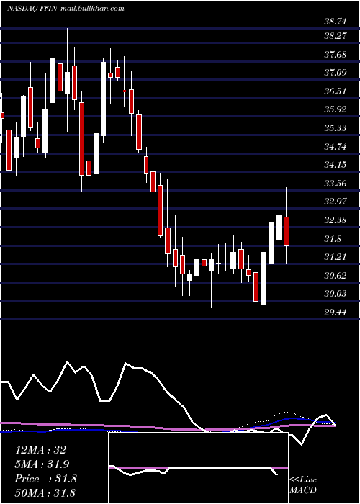Click the 32.38 price axis label
The width and height of the screenshot is (360, 504).
[336, 220]
